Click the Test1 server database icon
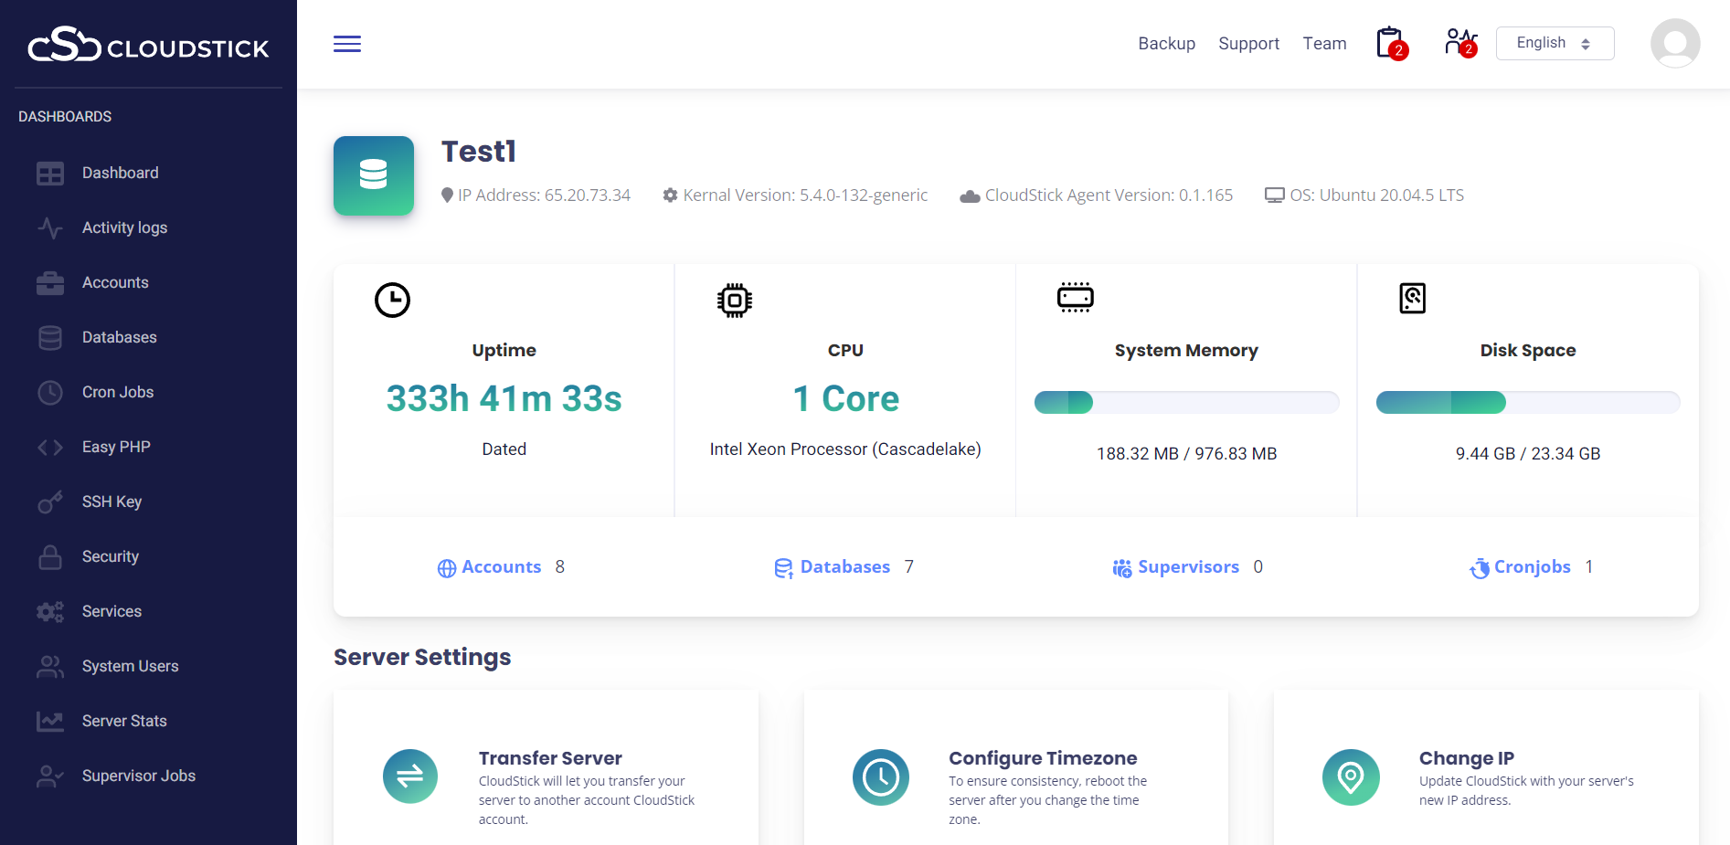Screen dimensions: 1730x845 click(374, 175)
